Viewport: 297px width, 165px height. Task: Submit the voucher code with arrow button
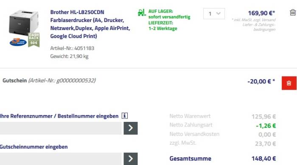(x=131, y=159)
